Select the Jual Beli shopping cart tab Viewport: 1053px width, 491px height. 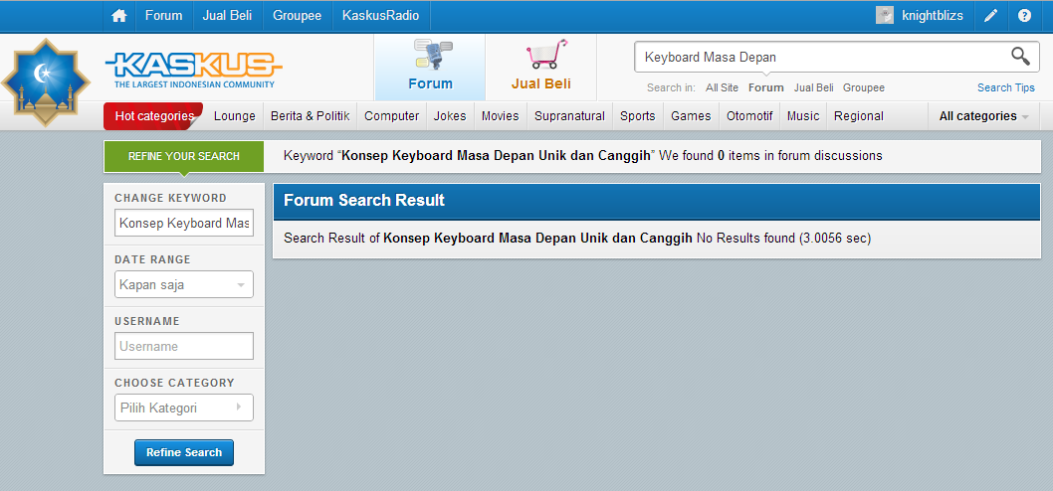[x=541, y=66]
